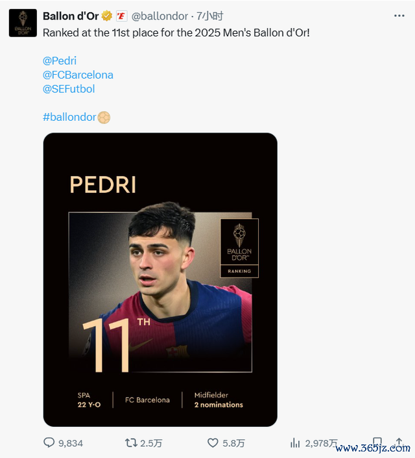This screenshot has height=458, width=415.
Task: Click the reply speech-bubble icon
Action: 49,443
